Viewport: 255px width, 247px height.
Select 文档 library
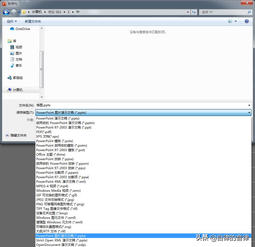coord(16,59)
